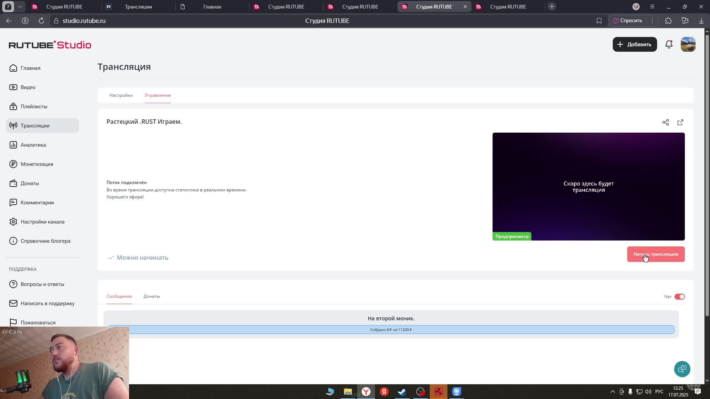This screenshot has width=710, height=399.
Task: Open a new browser tab
Action: (x=552, y=7)
